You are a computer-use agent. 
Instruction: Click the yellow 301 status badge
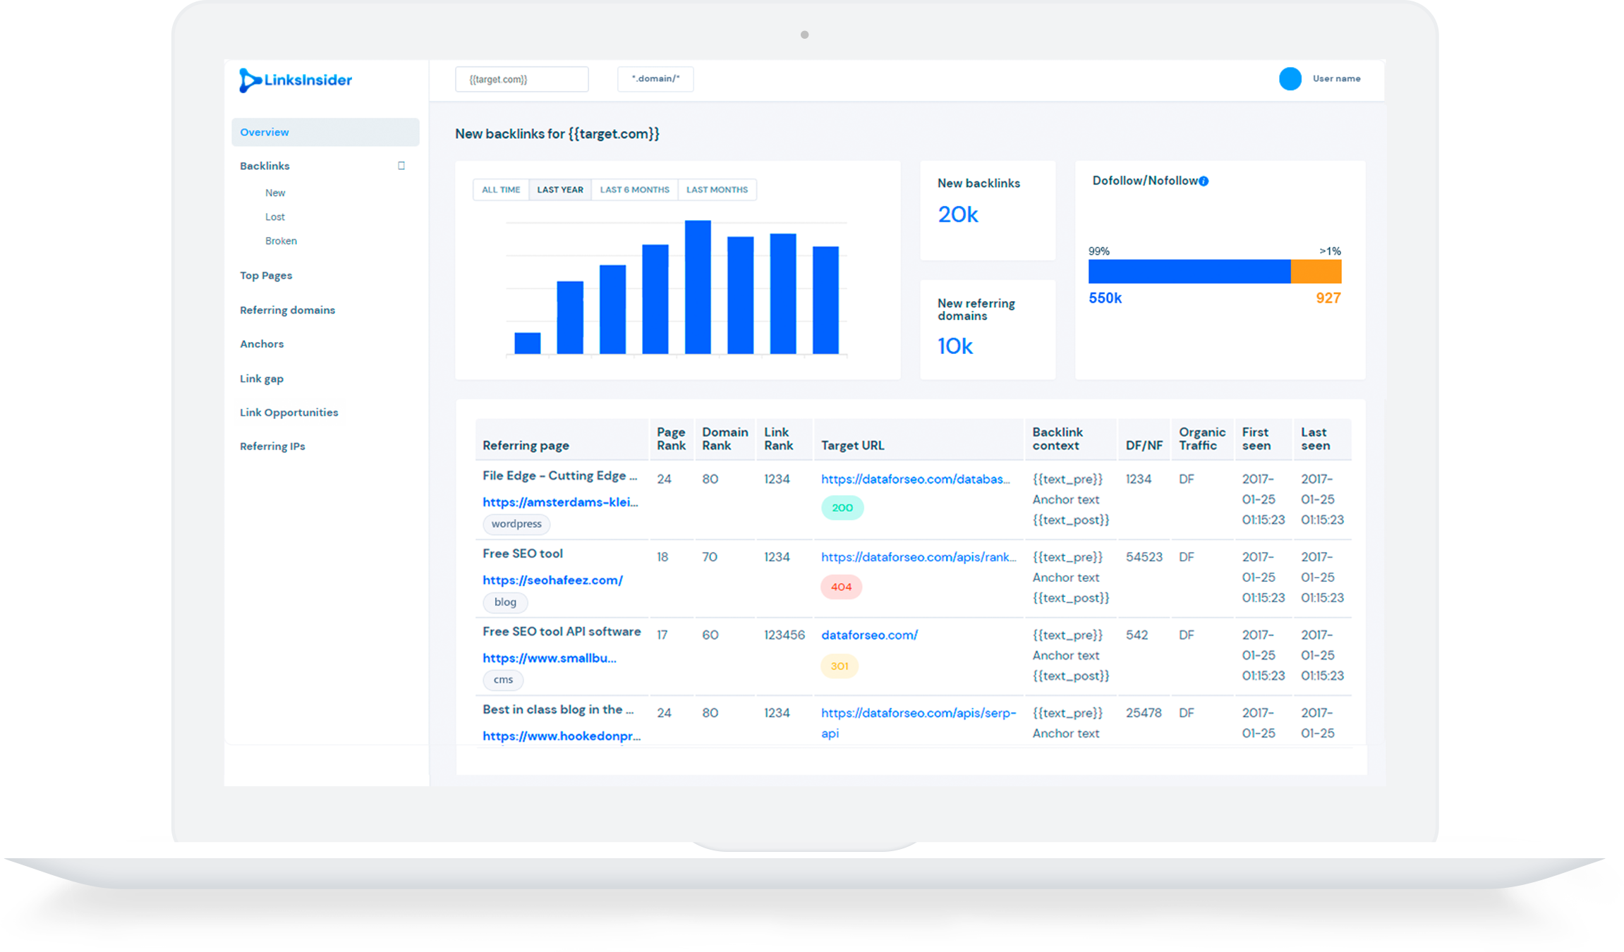840,666
